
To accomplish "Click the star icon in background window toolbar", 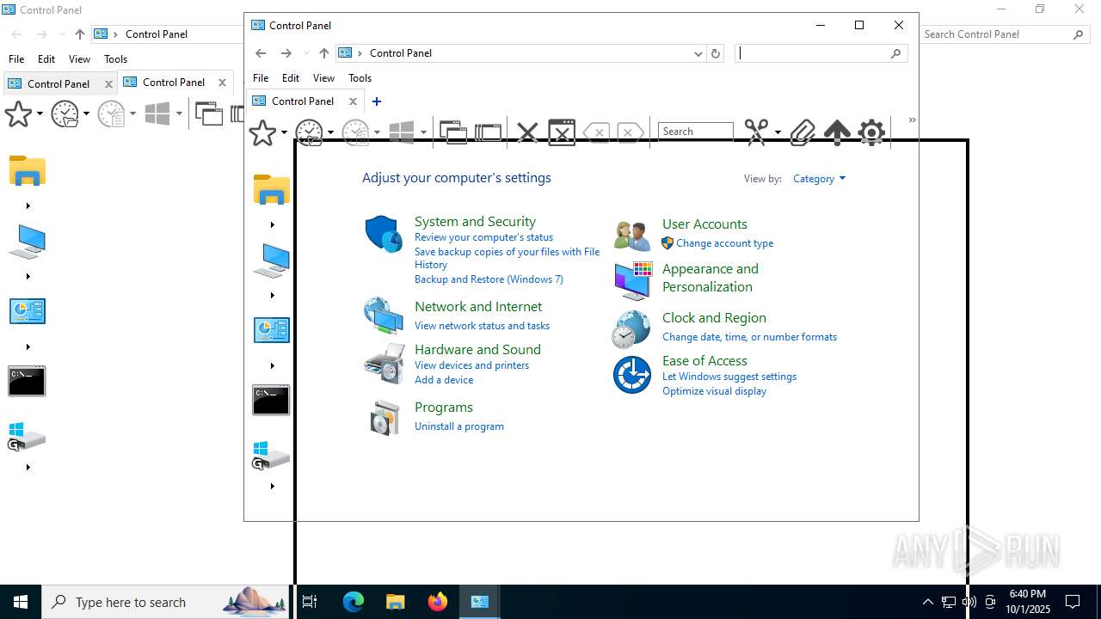I will [18, 113].
